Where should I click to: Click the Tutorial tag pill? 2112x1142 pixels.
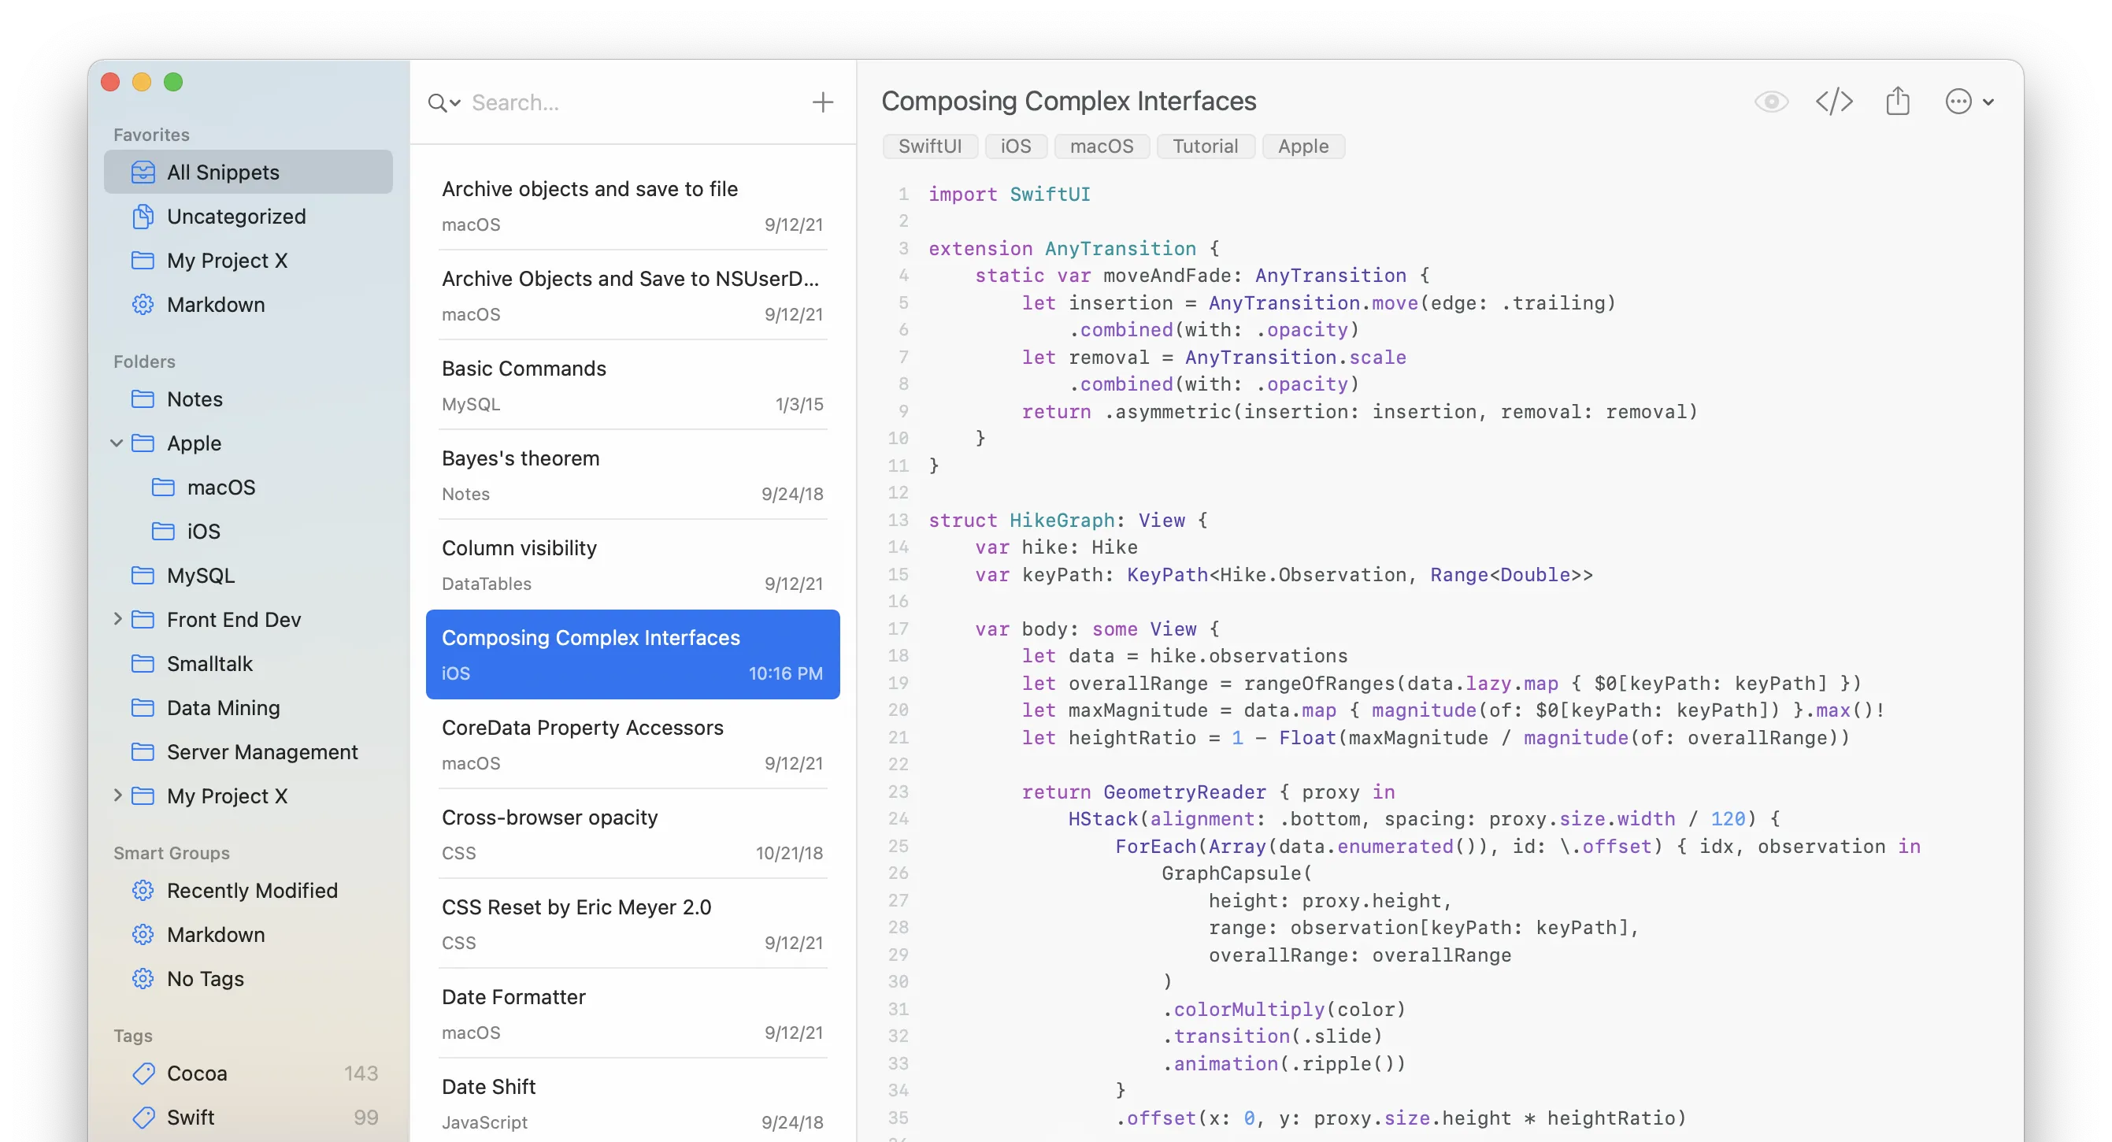(1204, 146)
